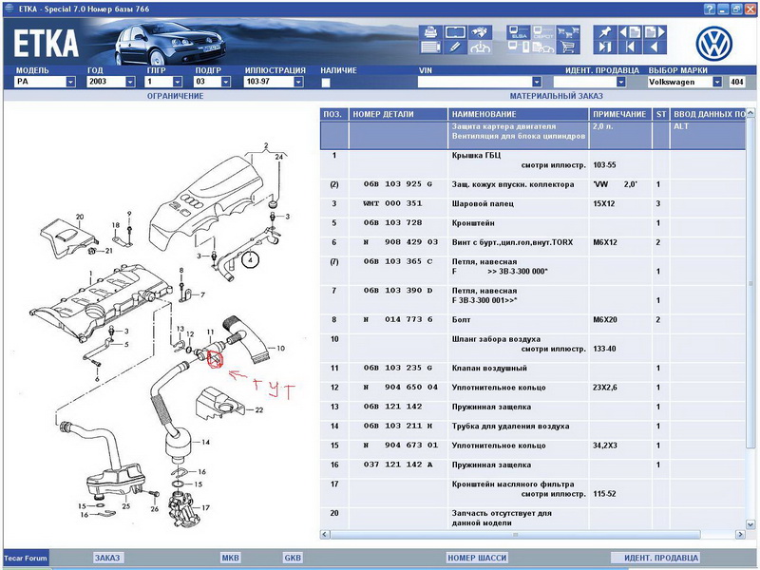Image resolution: width=760 pixels, height=570 pixels.
Task: Click the Примечание column header
Action: coord(620,114)
